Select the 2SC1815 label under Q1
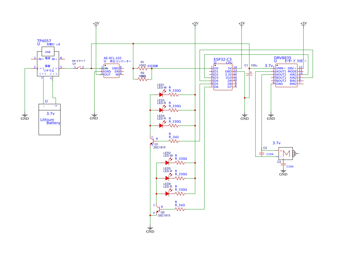The width and height of the screenshot is (362, 256). pos(159,147)
